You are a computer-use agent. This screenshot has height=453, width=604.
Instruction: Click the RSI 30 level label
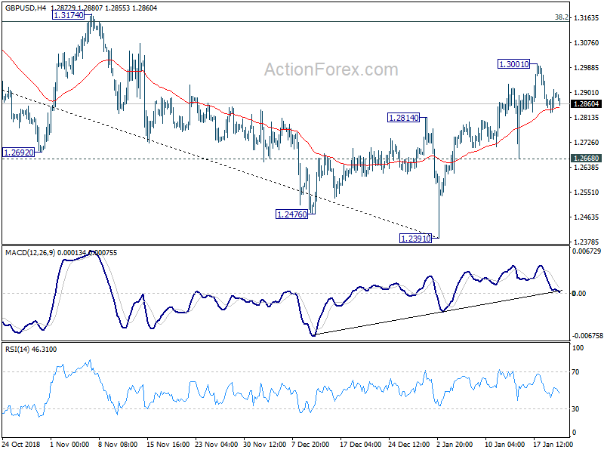click(x=575, y=409)
